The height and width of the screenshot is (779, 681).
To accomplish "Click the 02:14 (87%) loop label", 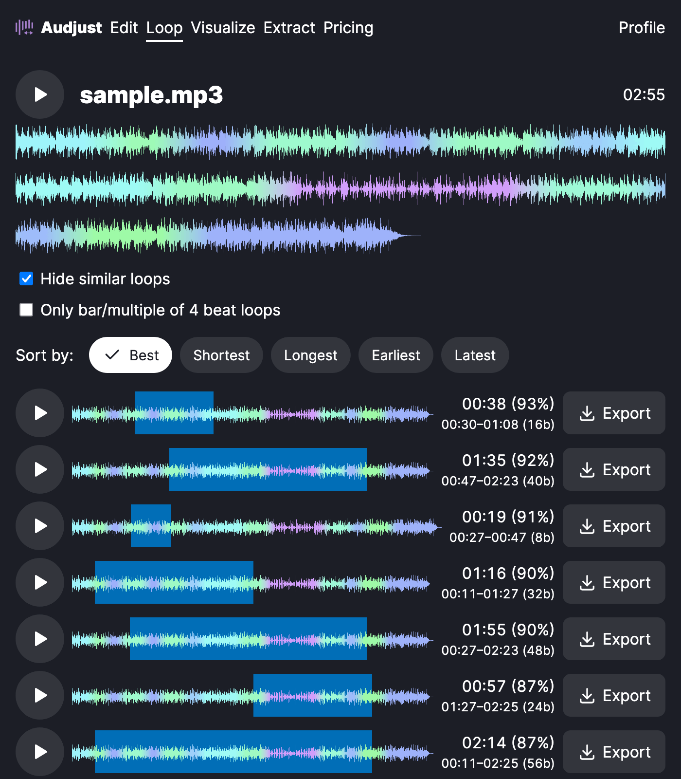I will tap(508, 742).
